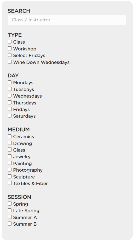Tick the Thursdays checkbox
The width and height of the screenshot is (134, 244).
[x=10, y=102]
